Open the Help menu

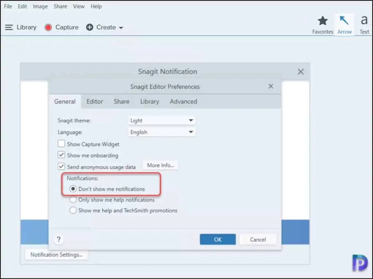coord(96,7)
